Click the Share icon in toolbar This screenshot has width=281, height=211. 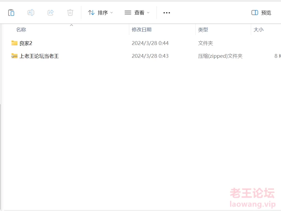51,13
